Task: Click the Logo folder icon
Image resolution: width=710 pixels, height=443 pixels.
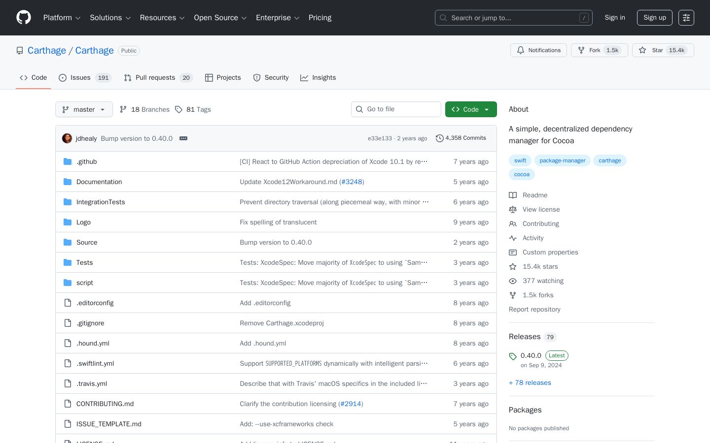Action: pos(68,222)
